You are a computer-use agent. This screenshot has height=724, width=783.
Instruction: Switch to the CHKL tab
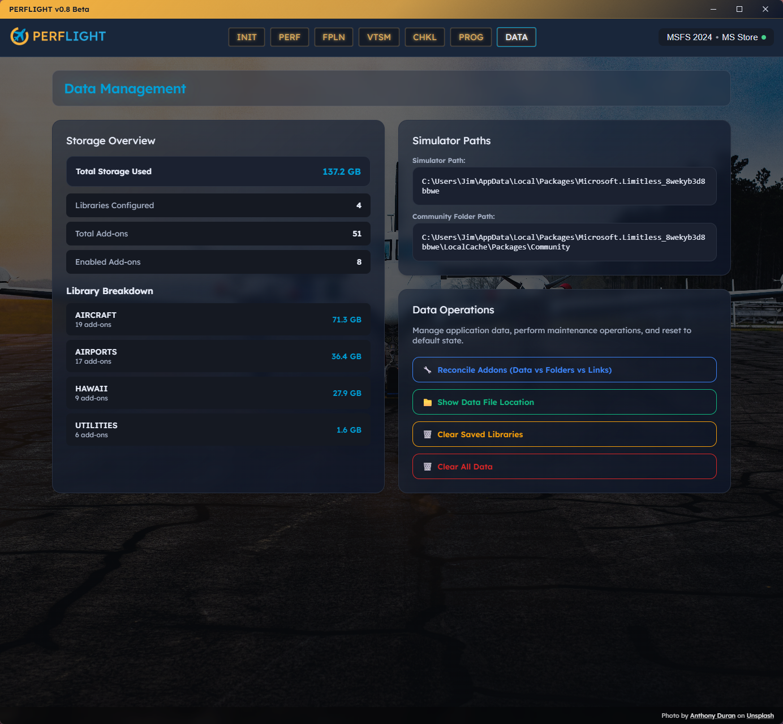[x=424, y=37]
